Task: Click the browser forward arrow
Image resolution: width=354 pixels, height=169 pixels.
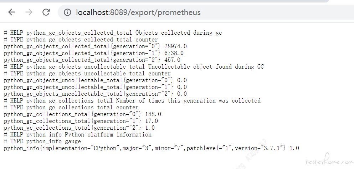Action: (29, 12)
